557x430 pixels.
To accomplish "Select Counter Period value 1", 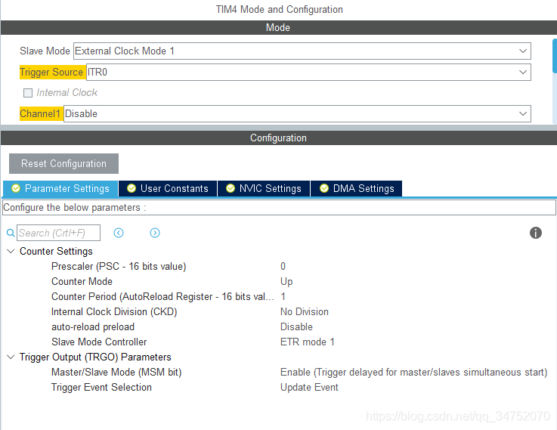I will click(283, 296).
